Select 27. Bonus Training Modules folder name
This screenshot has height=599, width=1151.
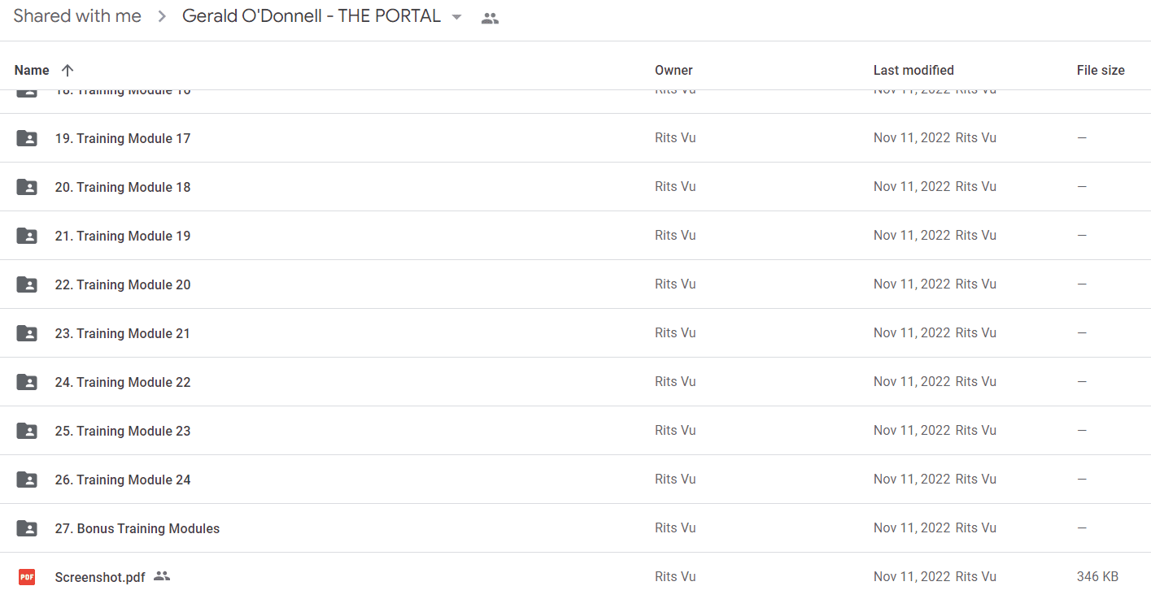pos(137,528)
